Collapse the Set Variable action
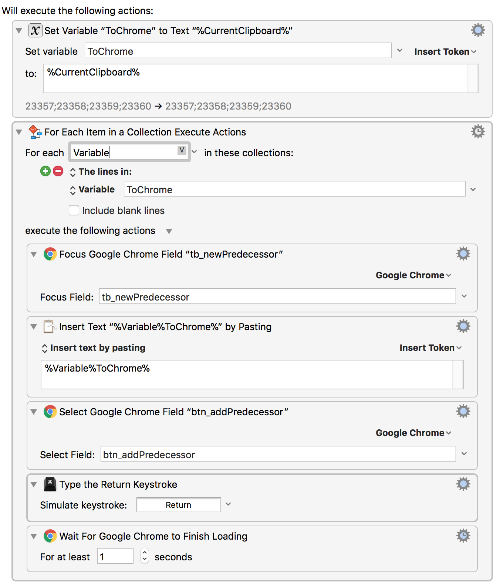Screen dimensions: 500x587 point(19,31)
